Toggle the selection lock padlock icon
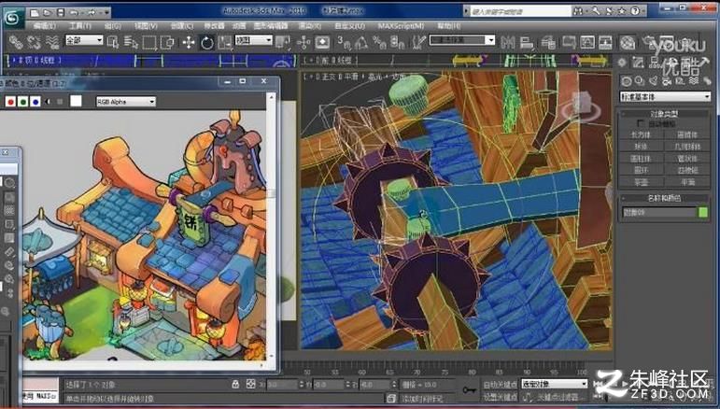 [x=235, y=384]
